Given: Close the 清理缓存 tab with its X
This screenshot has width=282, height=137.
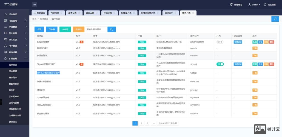Looking at the screenshot, I should [175, 13].
